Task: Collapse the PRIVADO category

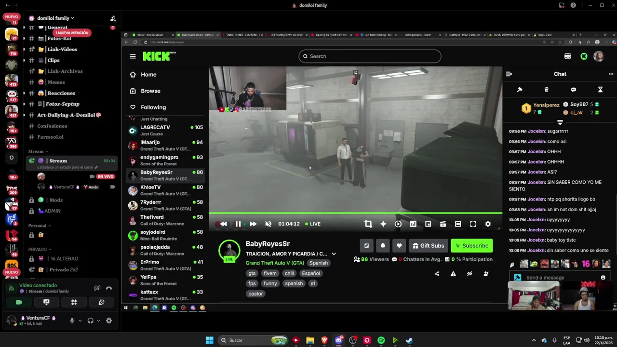Action: pyautogui.click(x=40, y=249)
